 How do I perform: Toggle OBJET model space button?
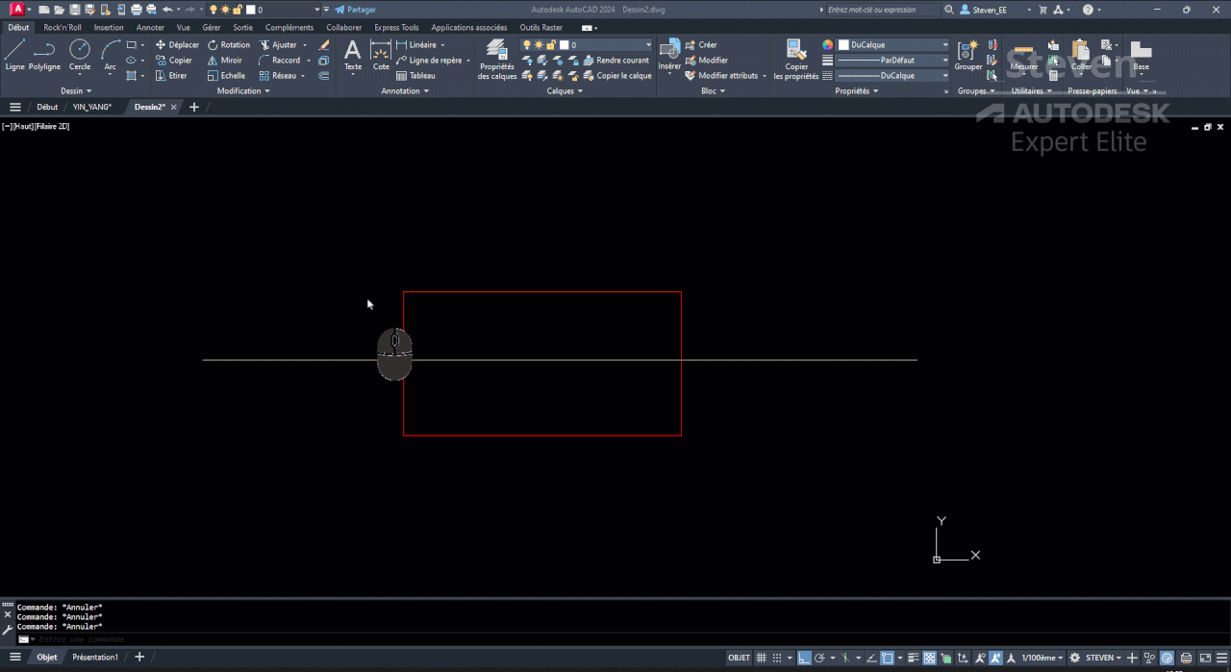[x=739, y=659]
